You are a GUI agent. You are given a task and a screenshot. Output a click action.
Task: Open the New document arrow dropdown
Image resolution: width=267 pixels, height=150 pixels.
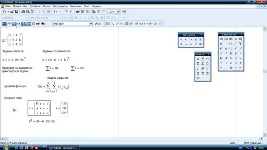pyautogui.click(x=8, y=12)
